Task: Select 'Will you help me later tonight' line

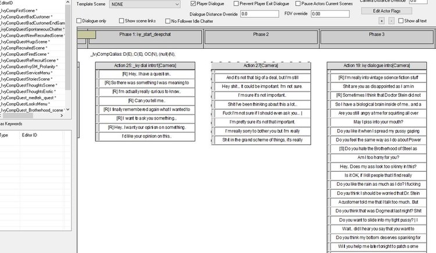Action: [378, 247]
